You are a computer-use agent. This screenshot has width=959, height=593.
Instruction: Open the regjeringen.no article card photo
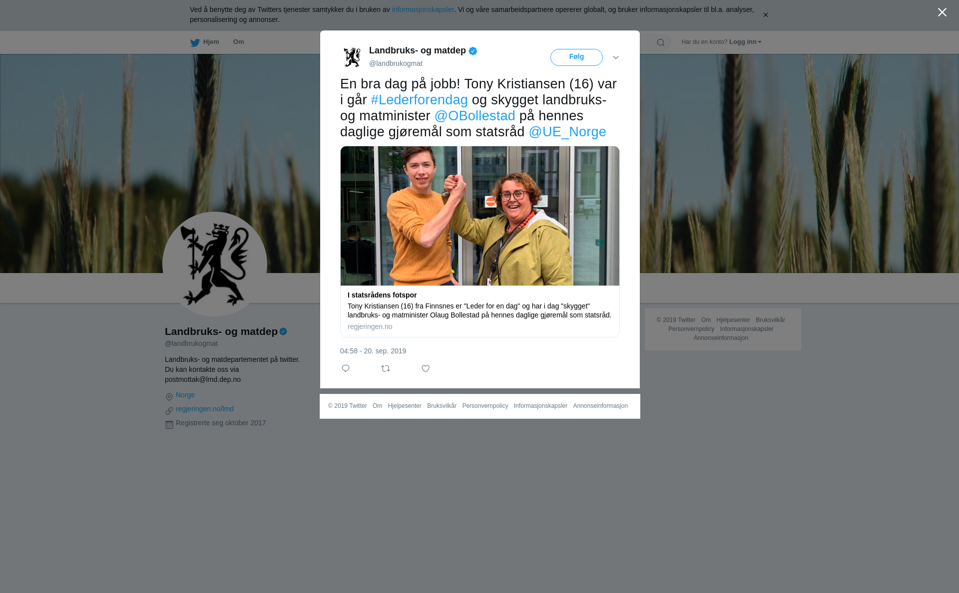(479, 216)
